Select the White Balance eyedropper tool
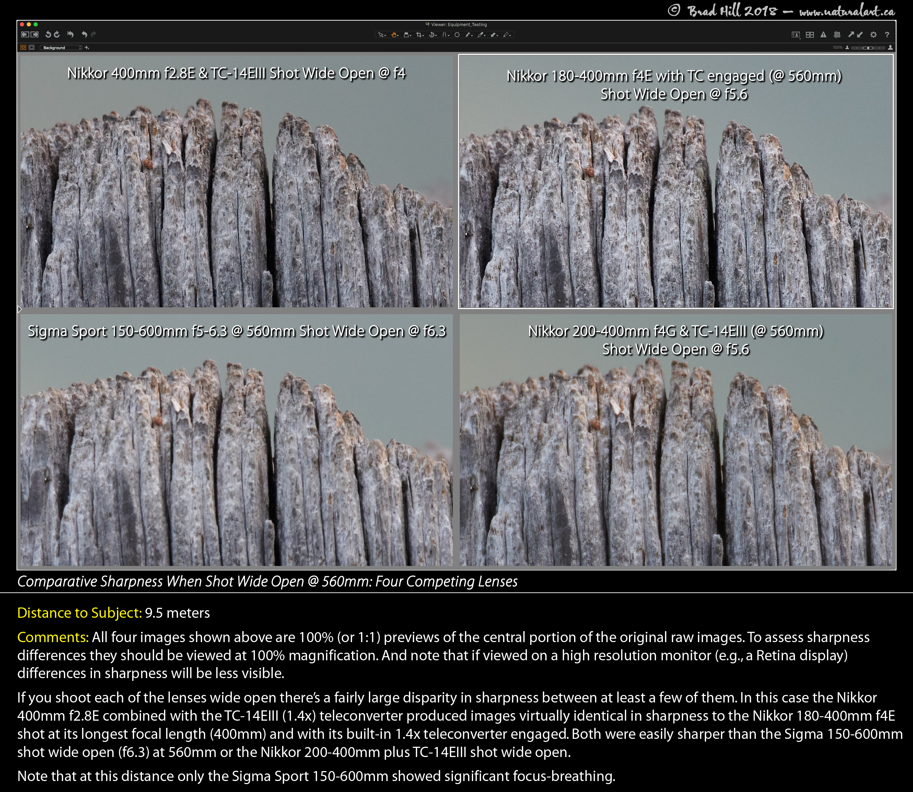Image resolution: width=913 pixels, height=792 pixels. click(x=480, y=35)
